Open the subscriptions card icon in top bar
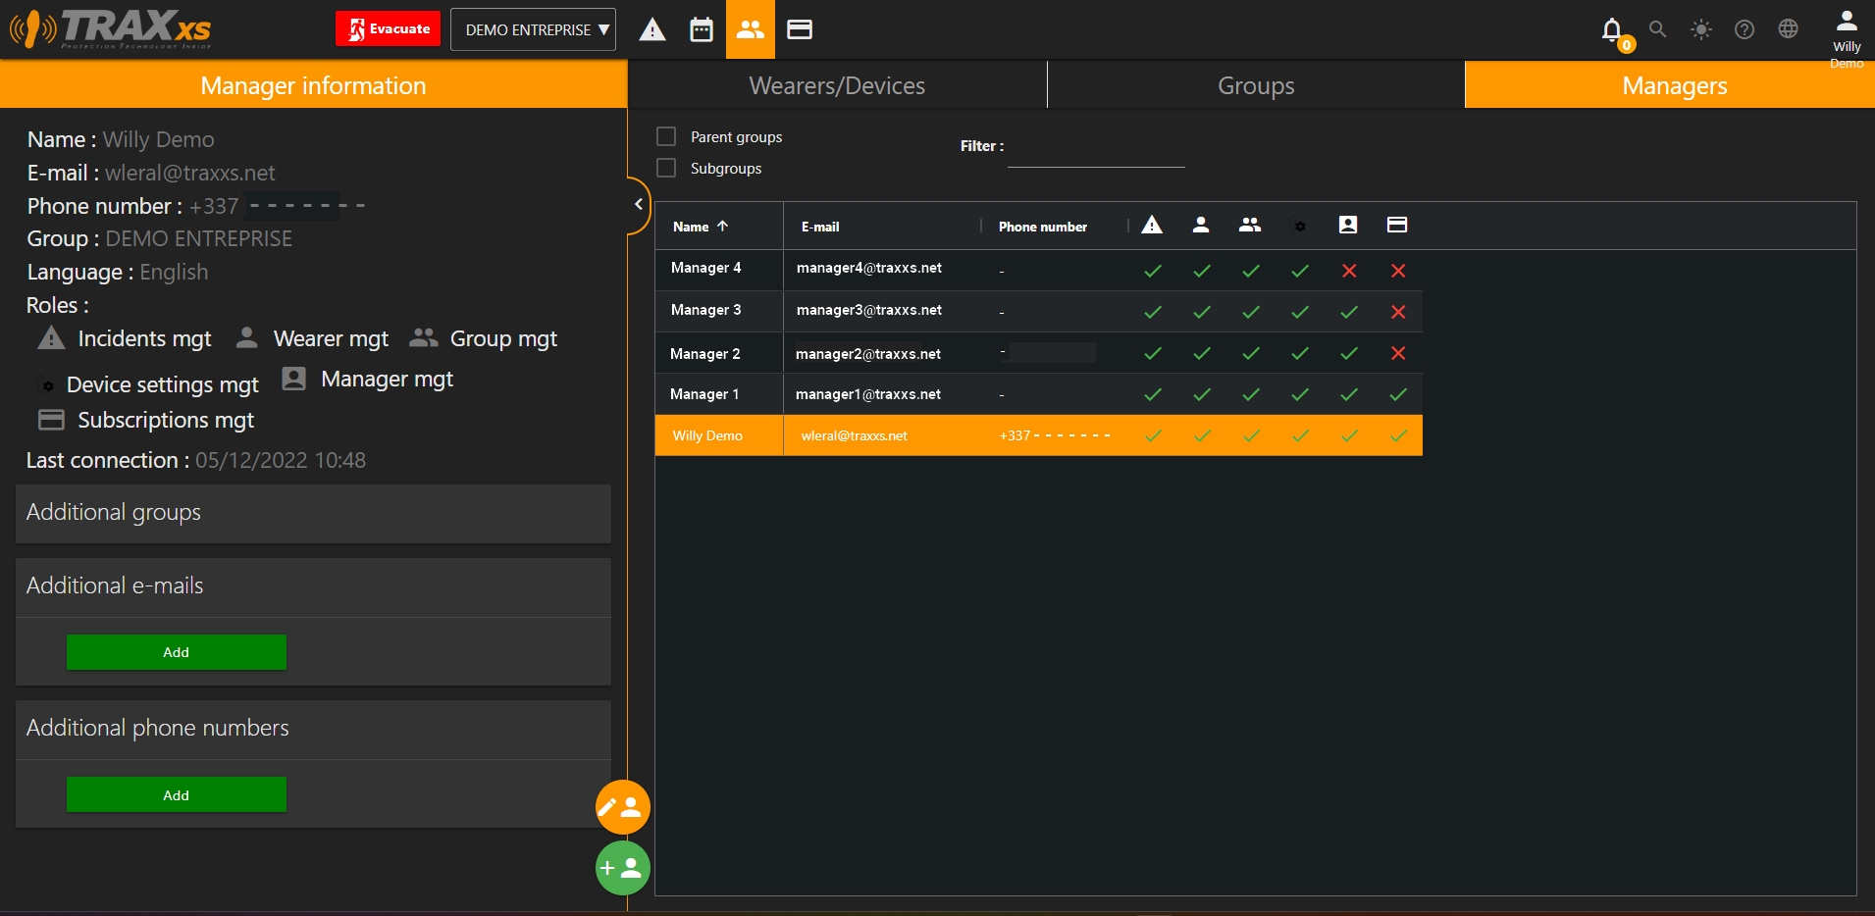Image resolution: width=1875 pixels, height=916 pixels. pos(800,29)
